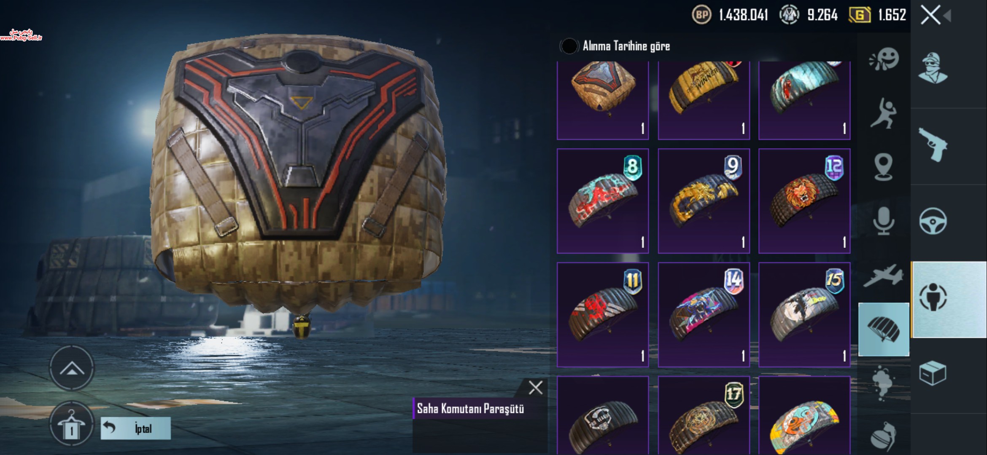Select the pistol weapons category

[x=933, y=145]
